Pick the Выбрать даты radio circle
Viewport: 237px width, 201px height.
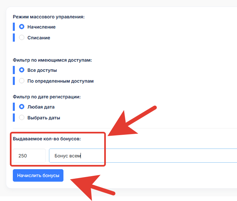pos(22,117)
